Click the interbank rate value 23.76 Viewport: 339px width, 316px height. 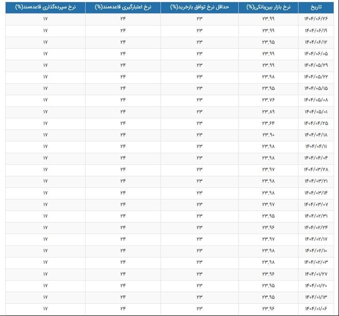pos(268,100)
